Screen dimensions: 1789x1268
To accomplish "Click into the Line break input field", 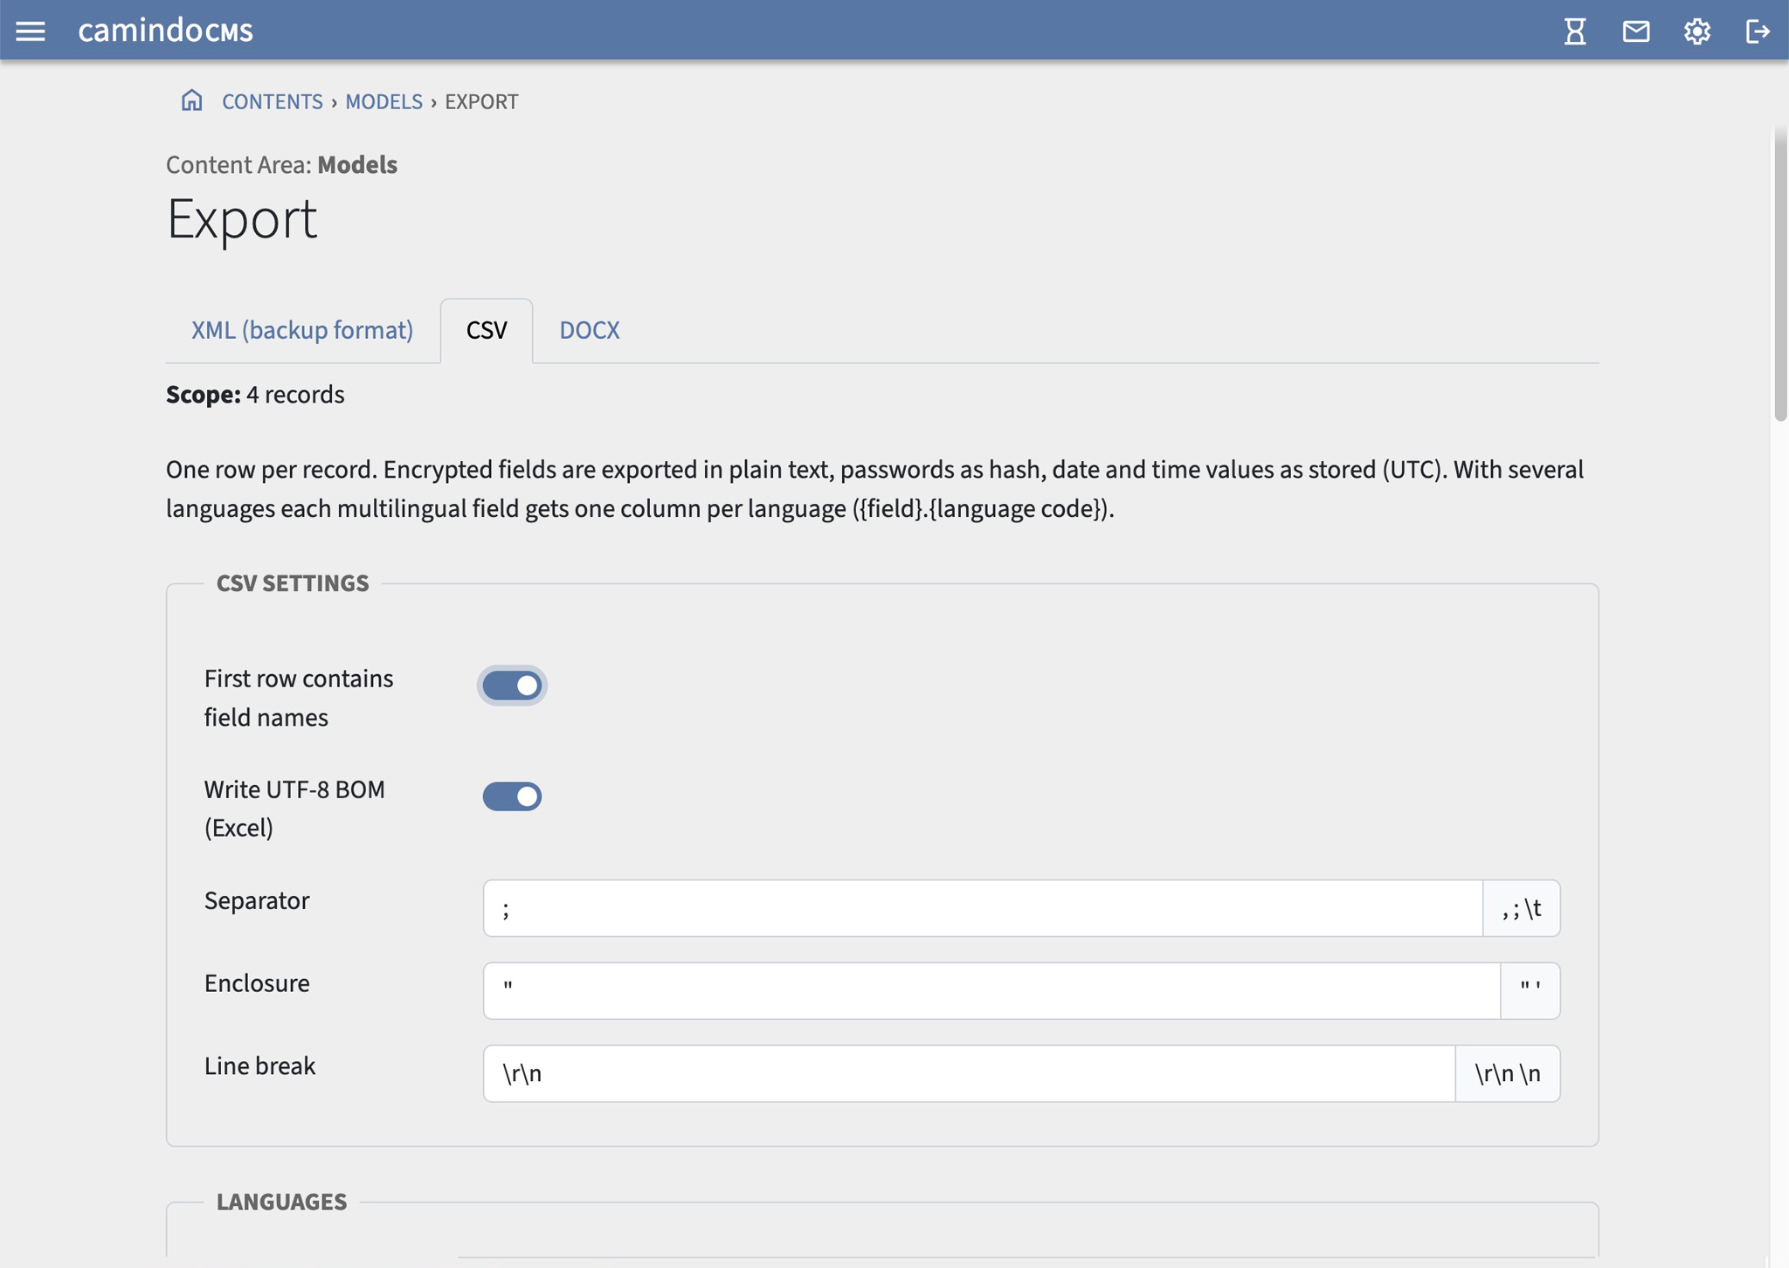I will (x=969, y=1073).
